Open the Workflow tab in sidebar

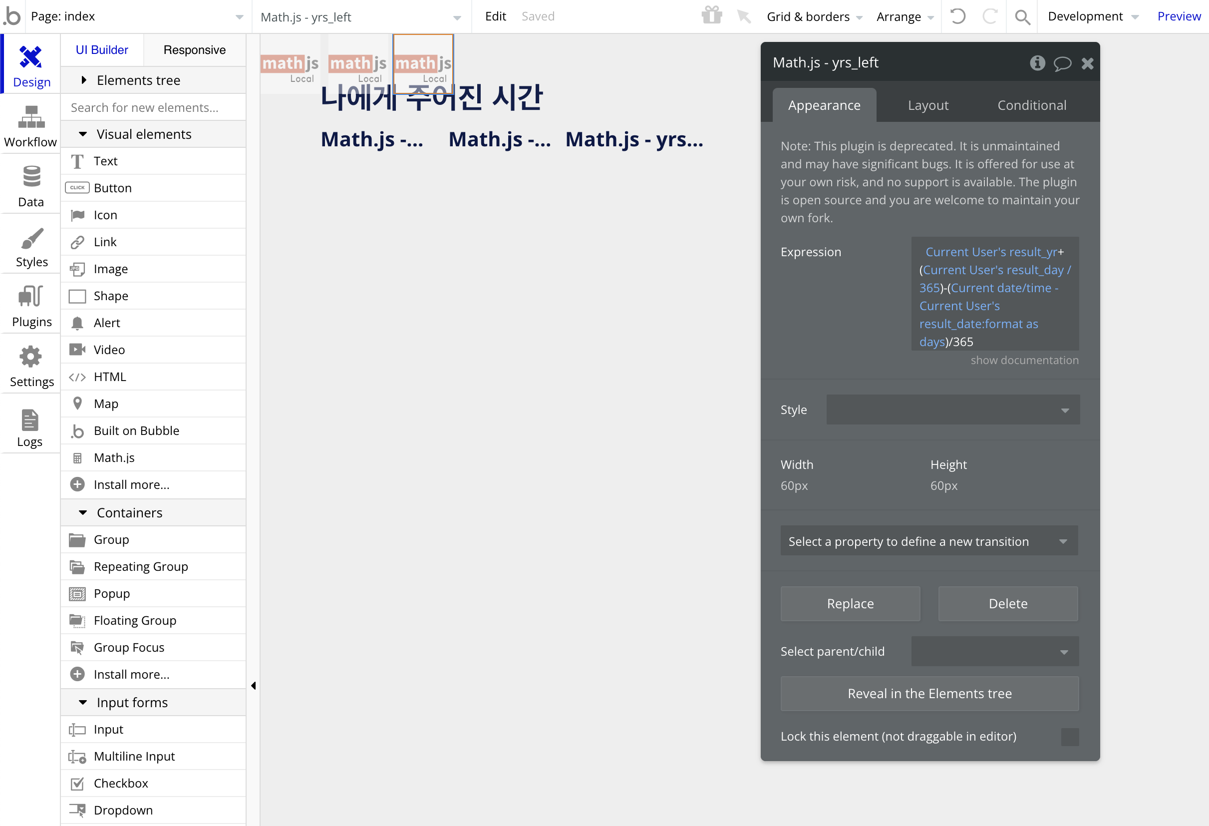30,126
